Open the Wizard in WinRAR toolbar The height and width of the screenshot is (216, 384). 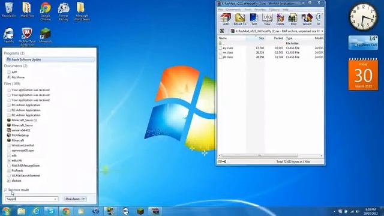pos(307,19)
